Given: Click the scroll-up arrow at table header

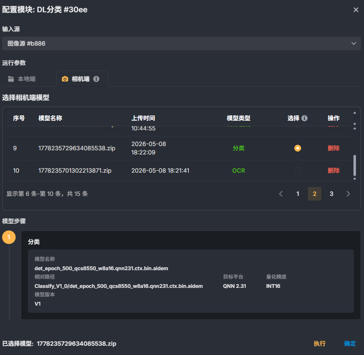Looking at the screenshot, I should (x=355, y=113).
